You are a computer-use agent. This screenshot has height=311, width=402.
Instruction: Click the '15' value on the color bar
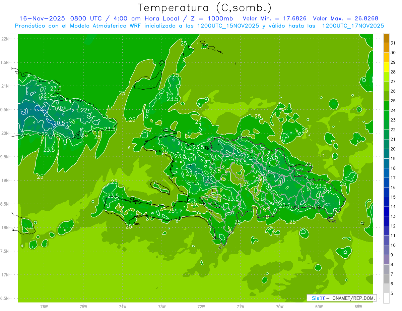[x=393, y=197]
